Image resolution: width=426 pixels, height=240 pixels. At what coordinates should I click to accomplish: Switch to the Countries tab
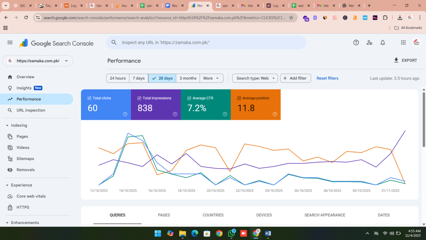(213, 215)
